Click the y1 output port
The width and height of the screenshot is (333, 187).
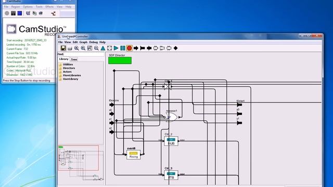tap(239, 123)
